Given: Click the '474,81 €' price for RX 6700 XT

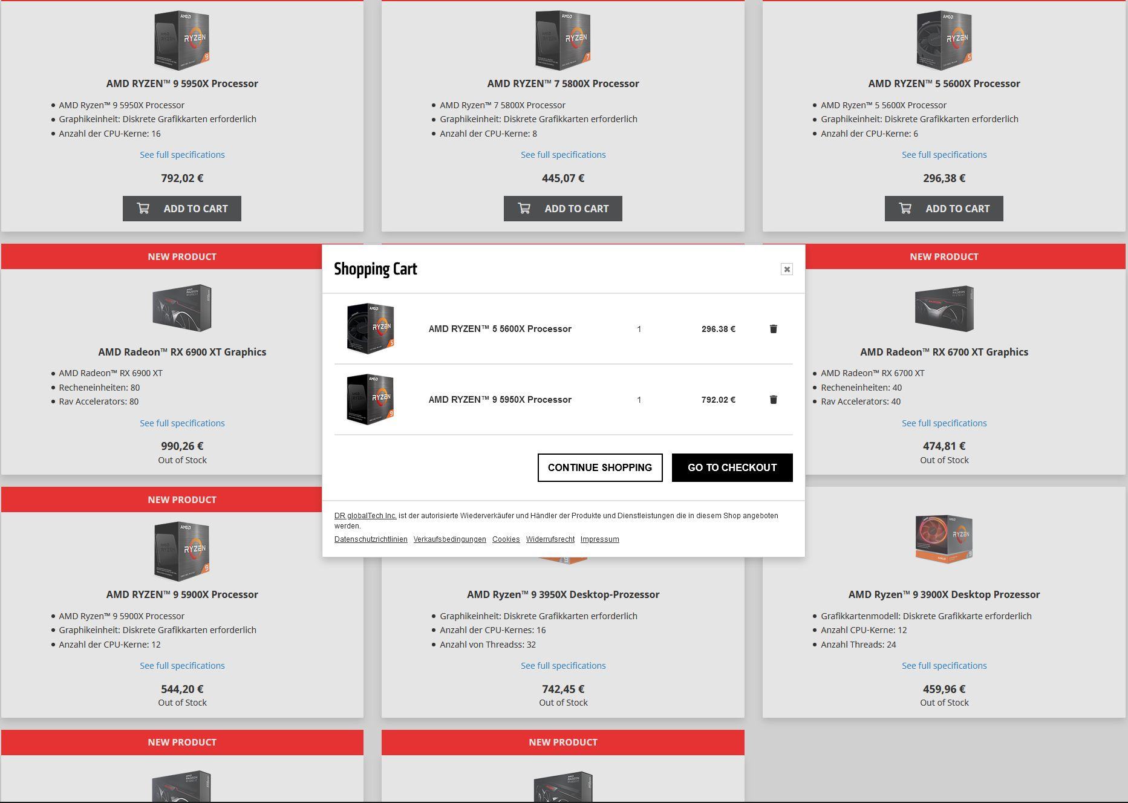Looking at the screenshot, I should point(944,446).
